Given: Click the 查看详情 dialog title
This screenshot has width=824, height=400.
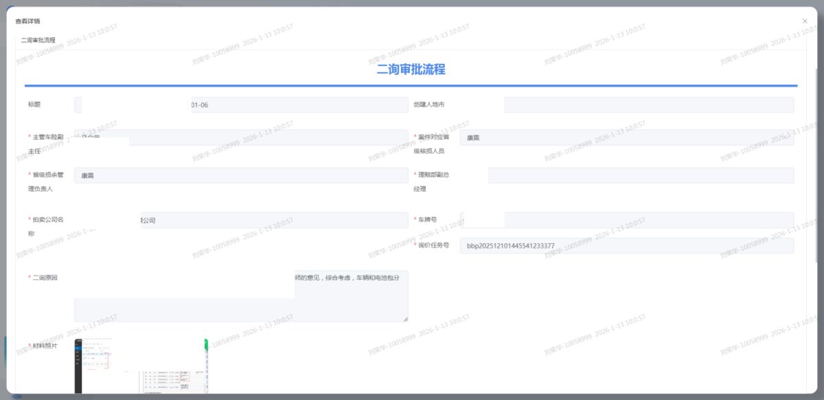Looking at the screenshot, I should pos(27,21).
